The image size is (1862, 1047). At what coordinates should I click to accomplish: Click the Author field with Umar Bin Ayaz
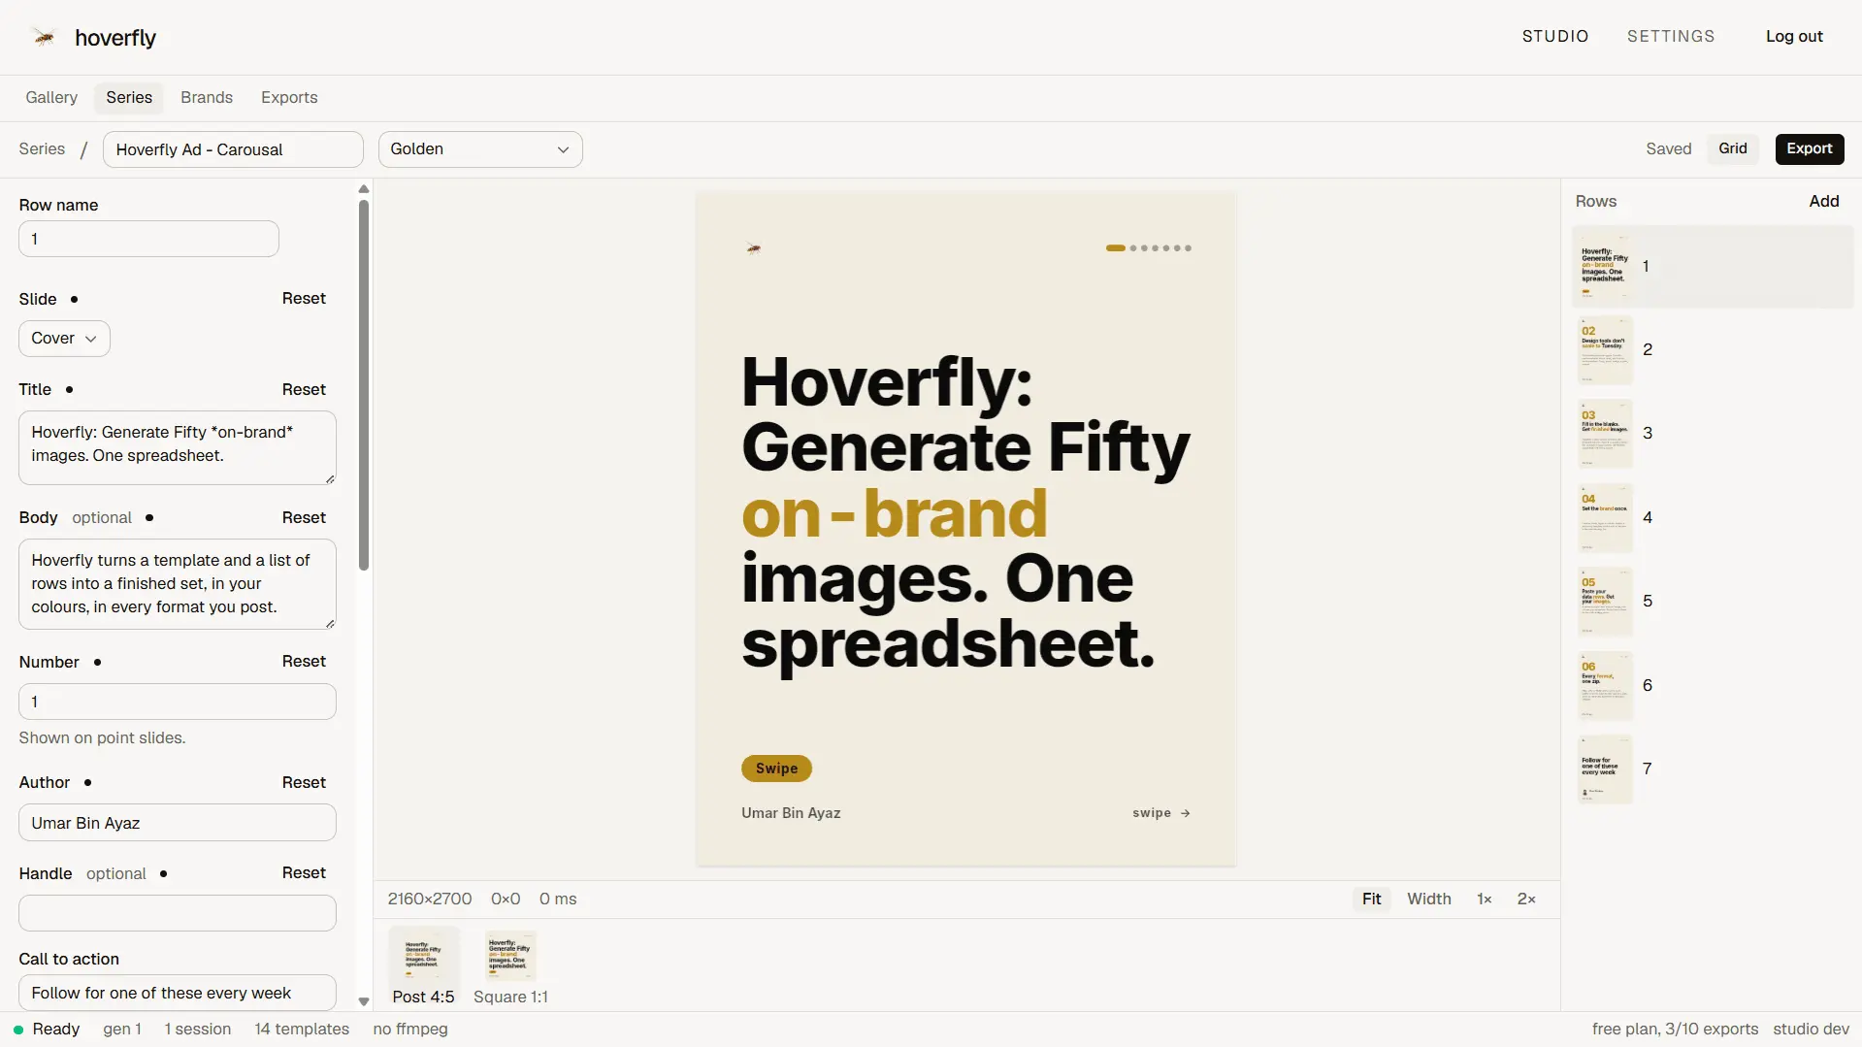pyautogui.click(x=178, y=823)
